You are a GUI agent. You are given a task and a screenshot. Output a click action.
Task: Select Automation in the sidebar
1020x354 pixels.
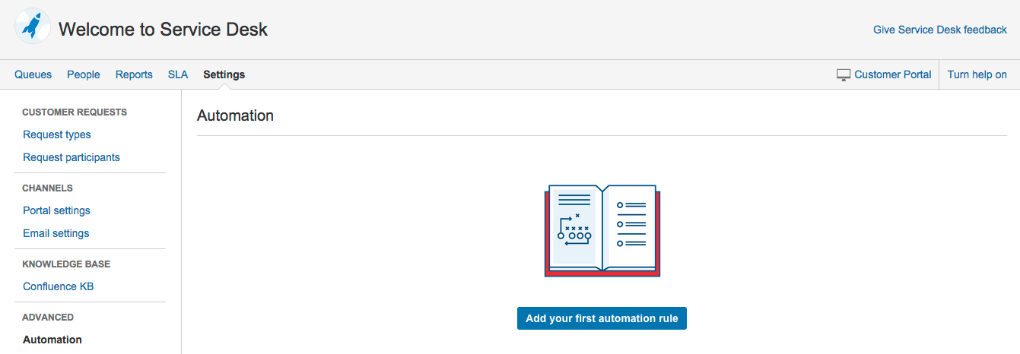pyautogui.click(x=52, y=340)
